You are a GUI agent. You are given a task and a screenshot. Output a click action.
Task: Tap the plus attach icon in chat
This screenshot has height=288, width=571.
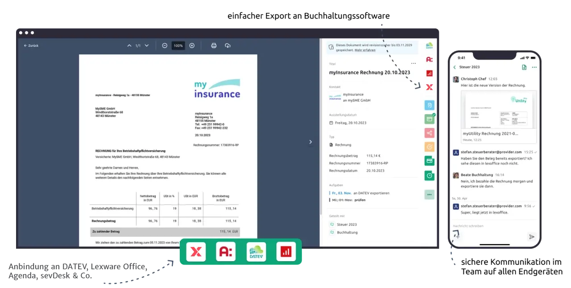click(x=457, y=237)
